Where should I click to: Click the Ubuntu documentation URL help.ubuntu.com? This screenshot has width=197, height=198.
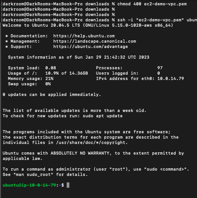84,36
